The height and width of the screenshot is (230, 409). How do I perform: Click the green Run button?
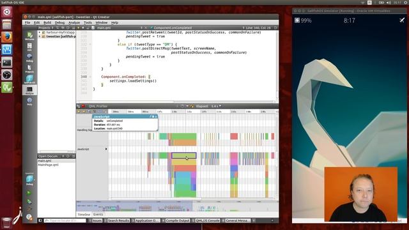(29, 193)
